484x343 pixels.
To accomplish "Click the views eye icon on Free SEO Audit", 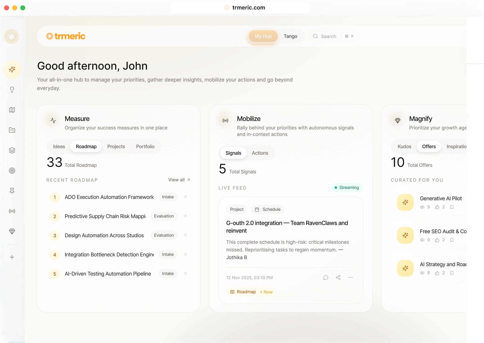I will [422, 240].
